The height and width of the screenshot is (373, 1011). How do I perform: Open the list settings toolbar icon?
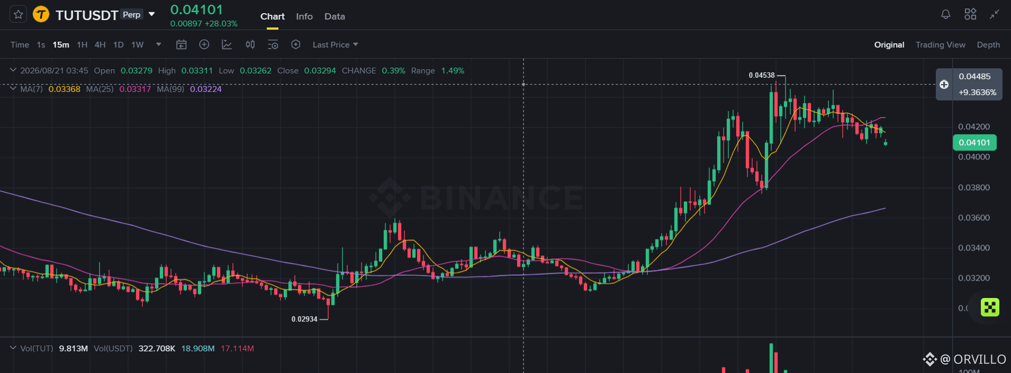tap(273, 45)
